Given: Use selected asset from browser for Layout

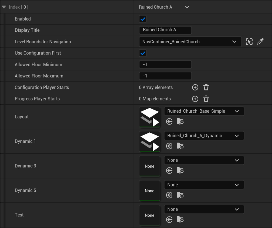Looking at the screenshot, I should coord(169,121).
